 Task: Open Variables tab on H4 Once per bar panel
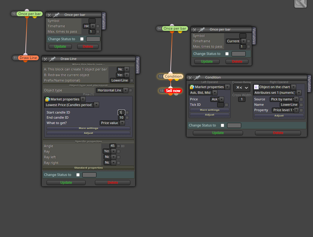pyautogui.click(x=104, y=21)
